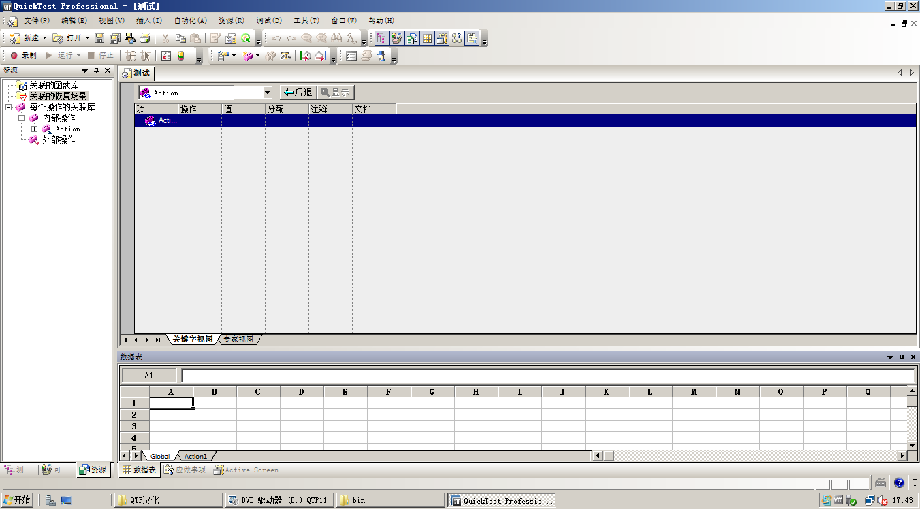Click the results/report analysis toolbar icon

[231, 38]
